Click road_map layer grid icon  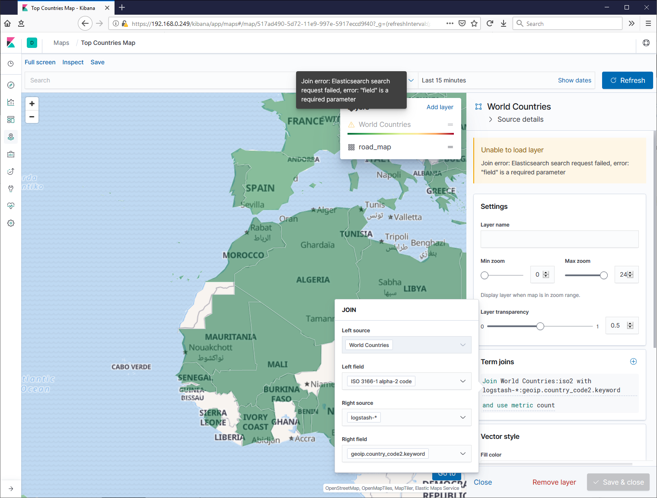[x=351, y=147]
